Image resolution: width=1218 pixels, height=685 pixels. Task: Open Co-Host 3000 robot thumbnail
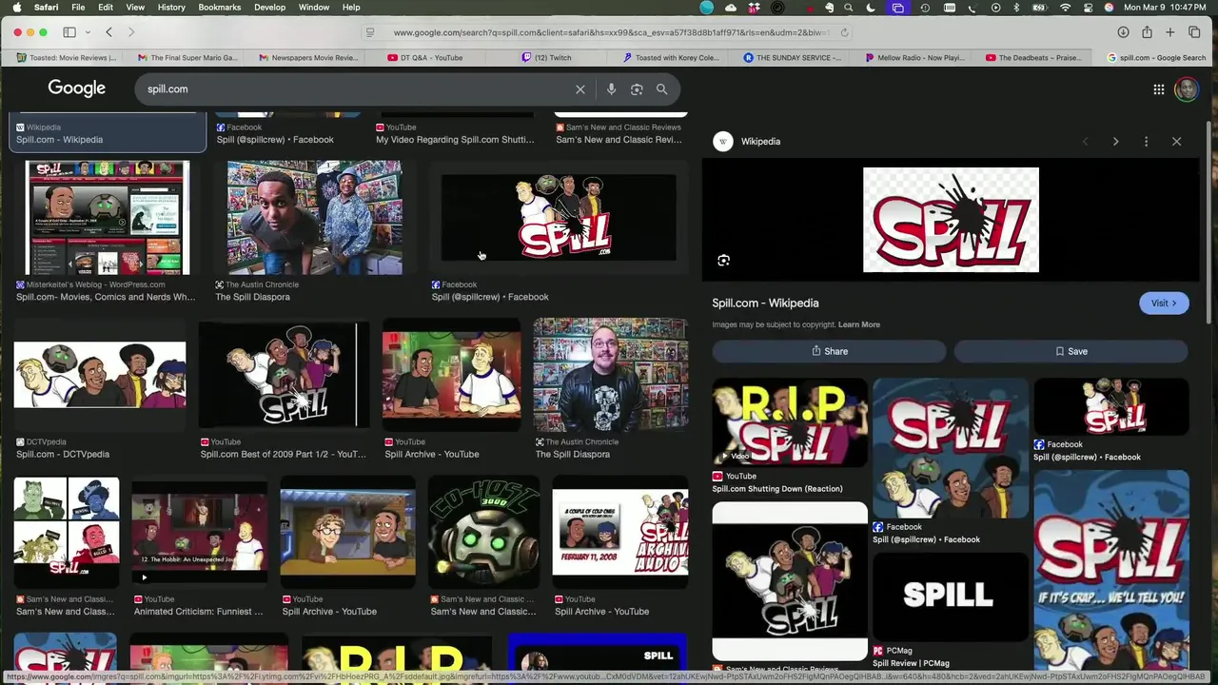[x=483, y=532]
